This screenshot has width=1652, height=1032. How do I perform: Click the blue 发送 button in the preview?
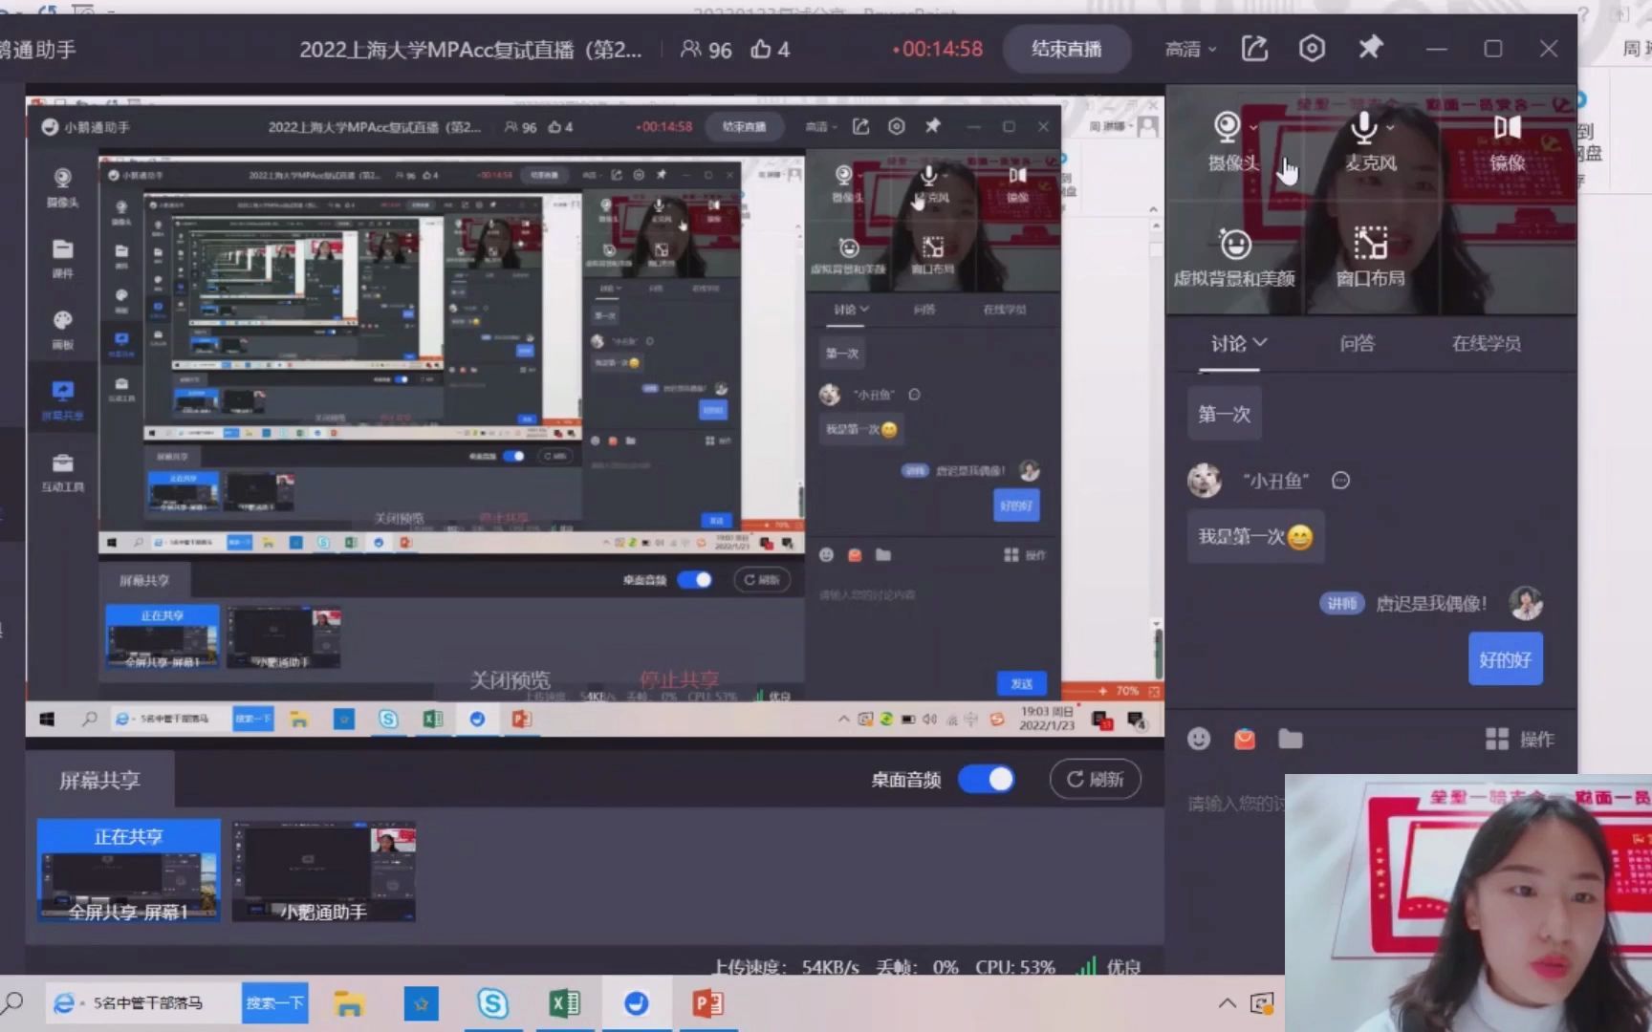pyautogui.click(x=1021, y=683)
